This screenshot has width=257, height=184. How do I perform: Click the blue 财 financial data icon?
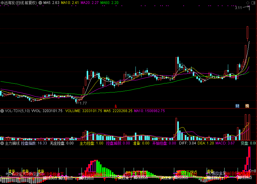237,106
